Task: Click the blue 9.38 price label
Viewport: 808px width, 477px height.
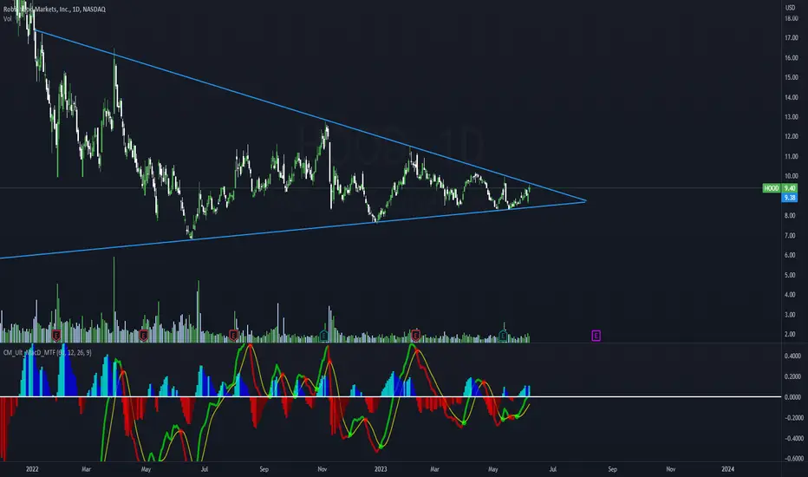Action: tap(790, 198)
